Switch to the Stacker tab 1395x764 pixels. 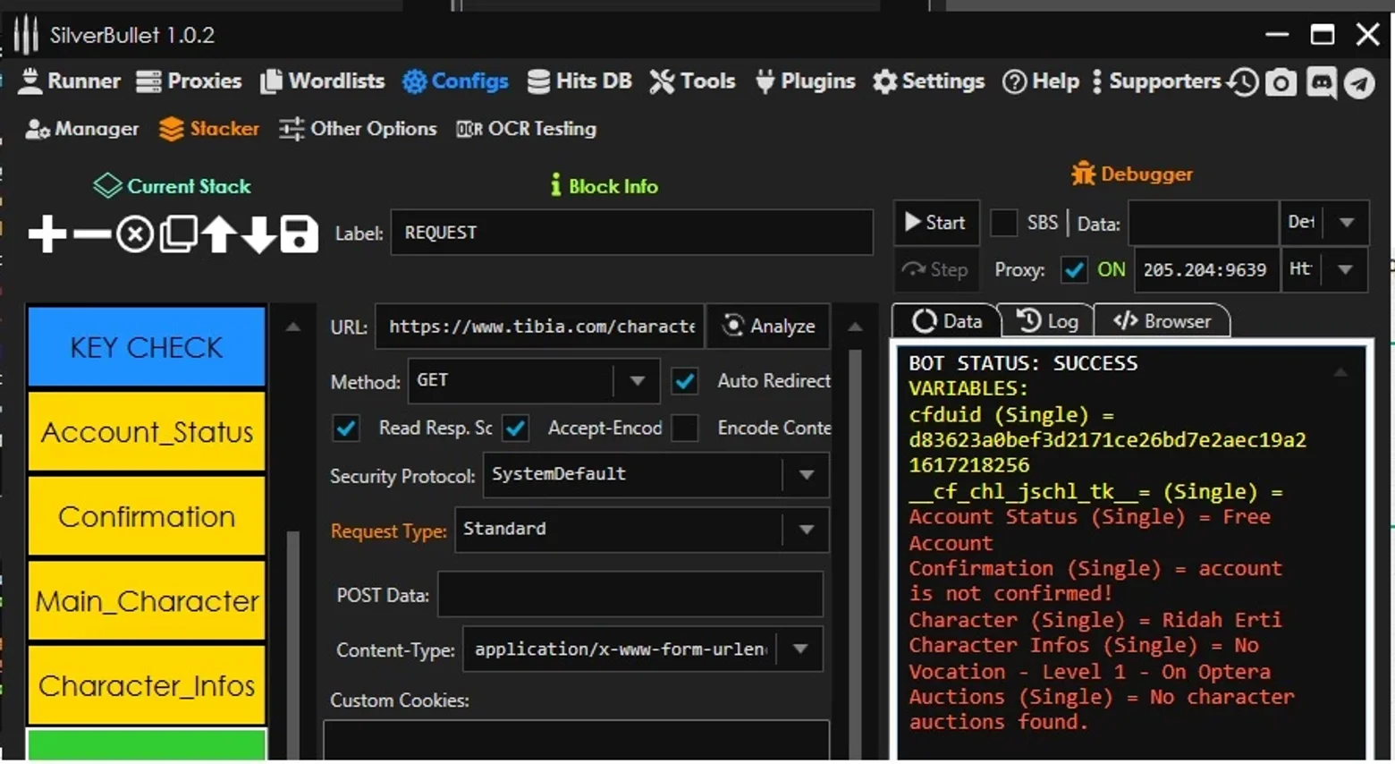[x=209, y=129]
